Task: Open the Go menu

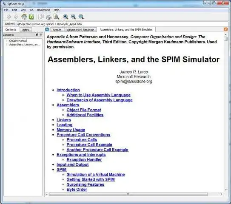Action: [x=31, y=10]
